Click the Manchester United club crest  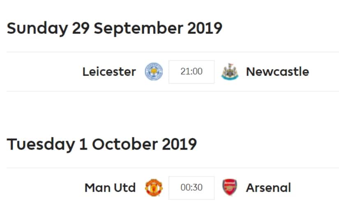click(x=154, y=188)
